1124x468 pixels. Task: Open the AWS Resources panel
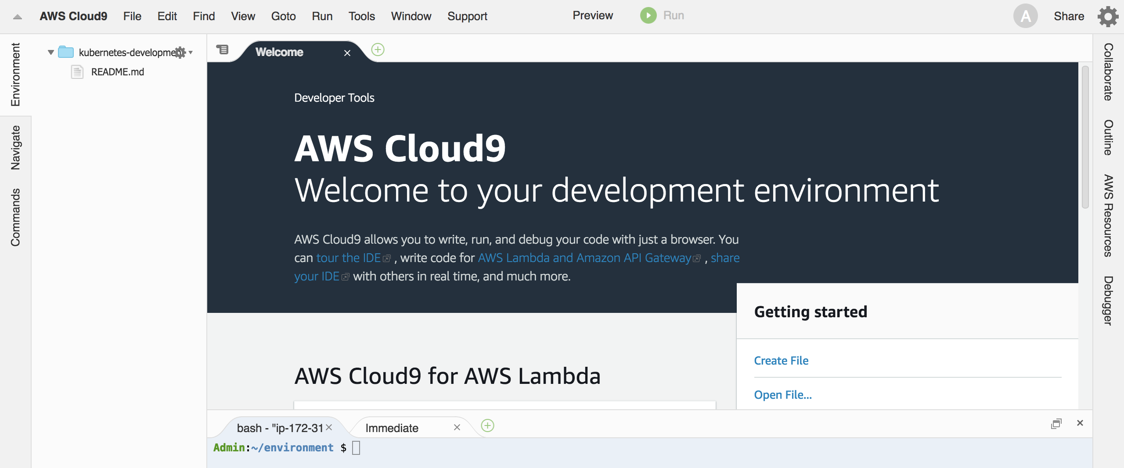[1109, 216]
